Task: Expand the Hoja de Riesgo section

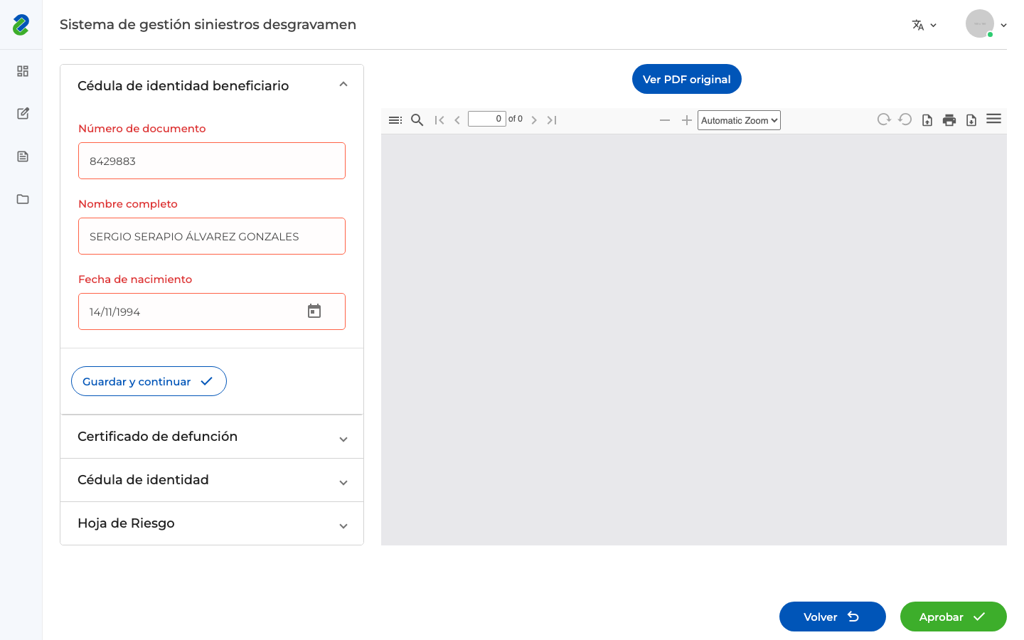Action: click(212, 523)
